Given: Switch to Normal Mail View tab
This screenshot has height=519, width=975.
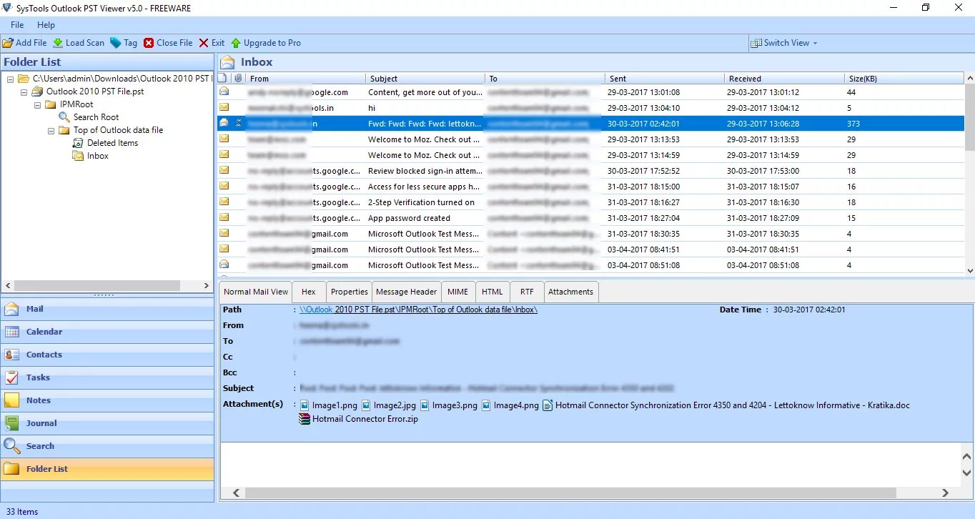Looking at the screenshot, I should (x=255, y=292).
